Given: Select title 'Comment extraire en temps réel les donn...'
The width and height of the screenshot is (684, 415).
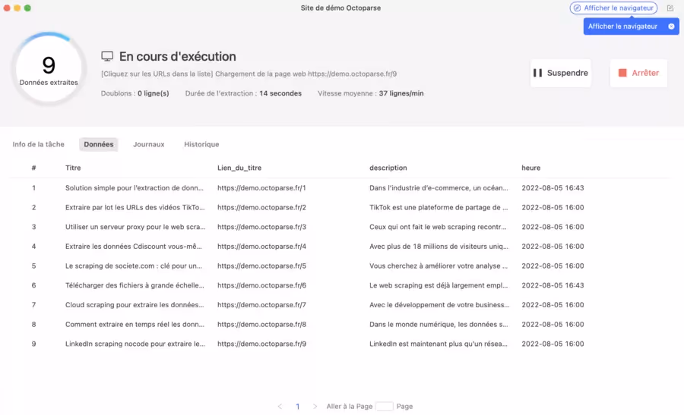Looking at the screenshot, I should tap(135, 324).
